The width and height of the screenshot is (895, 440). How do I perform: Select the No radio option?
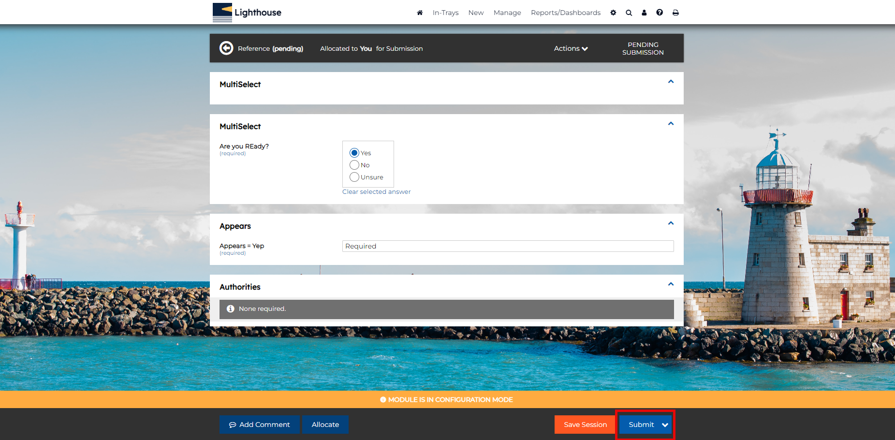coord(354,165)
